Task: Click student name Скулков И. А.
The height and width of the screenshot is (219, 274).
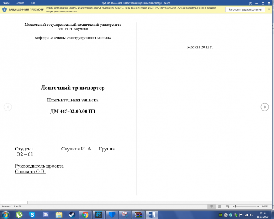Action: click(77, 149)
